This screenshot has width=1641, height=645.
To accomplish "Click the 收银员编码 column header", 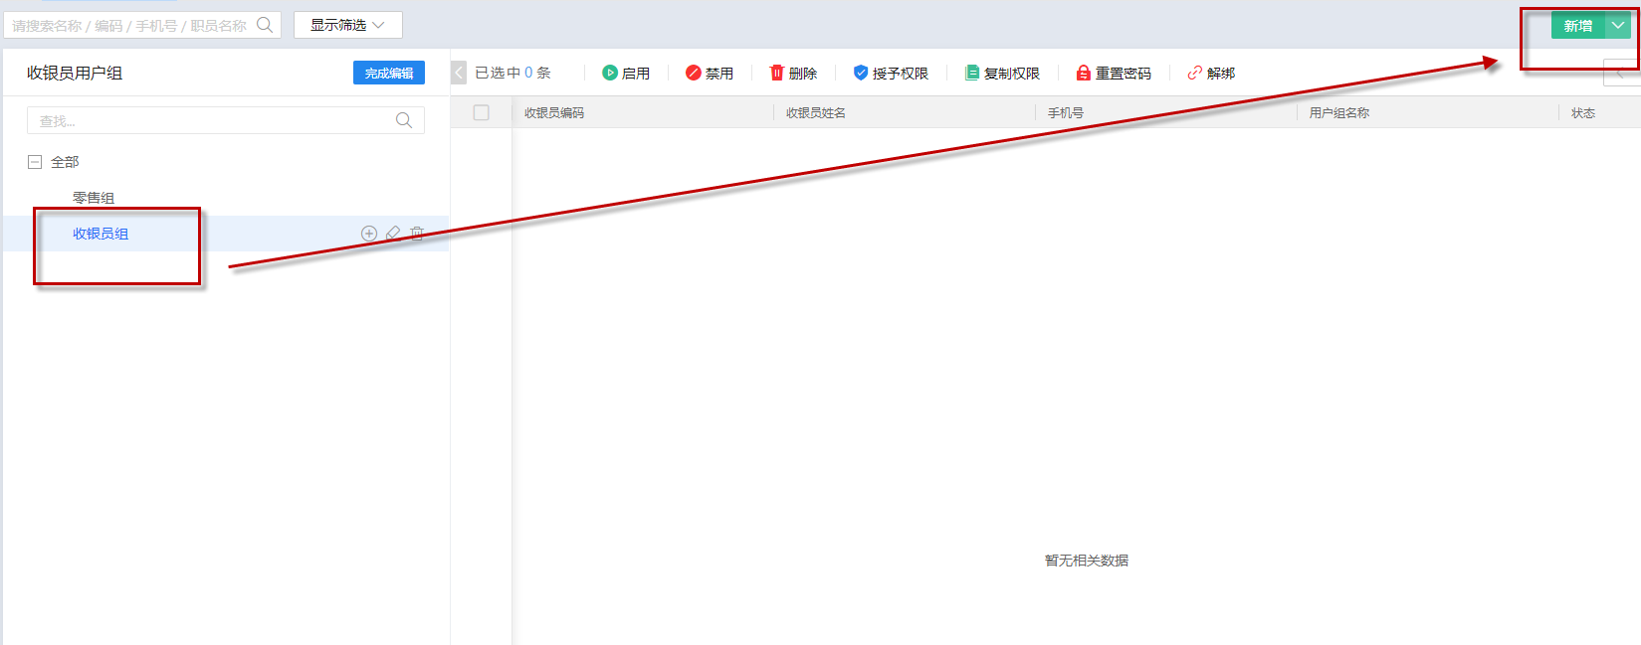I will coord(554,113).
